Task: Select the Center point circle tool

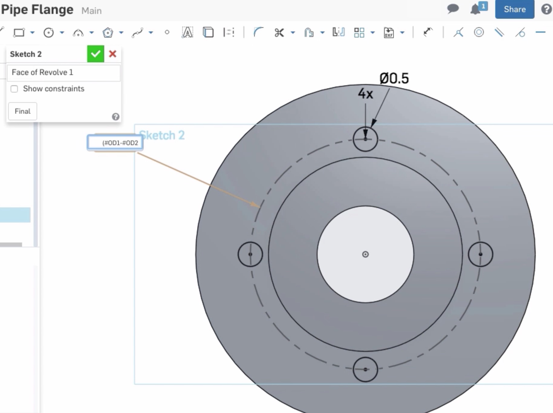Action: [48, 32]
